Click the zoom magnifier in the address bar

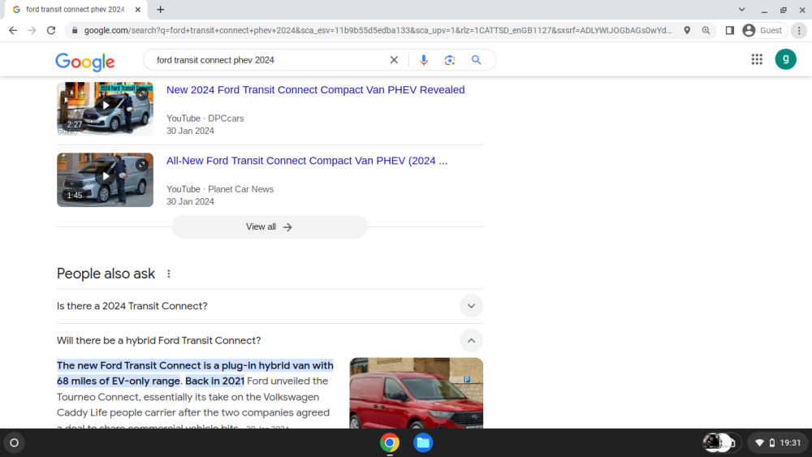(x=706, y=31)
